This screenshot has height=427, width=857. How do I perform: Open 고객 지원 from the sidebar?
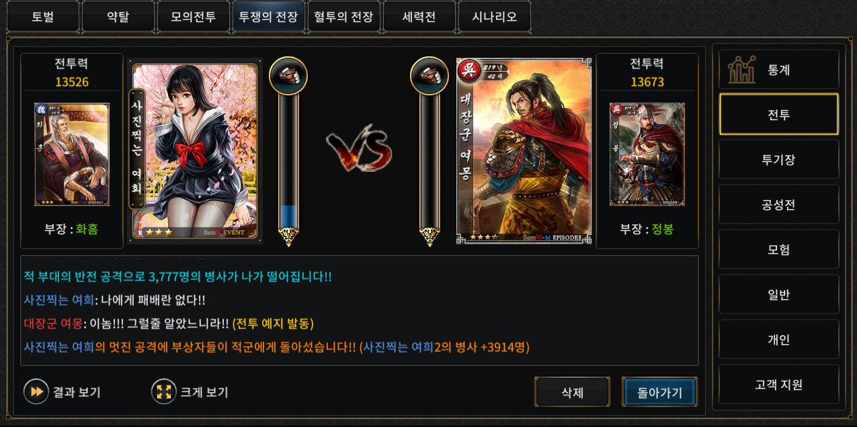pyautogui.click(x=778, y=385)
